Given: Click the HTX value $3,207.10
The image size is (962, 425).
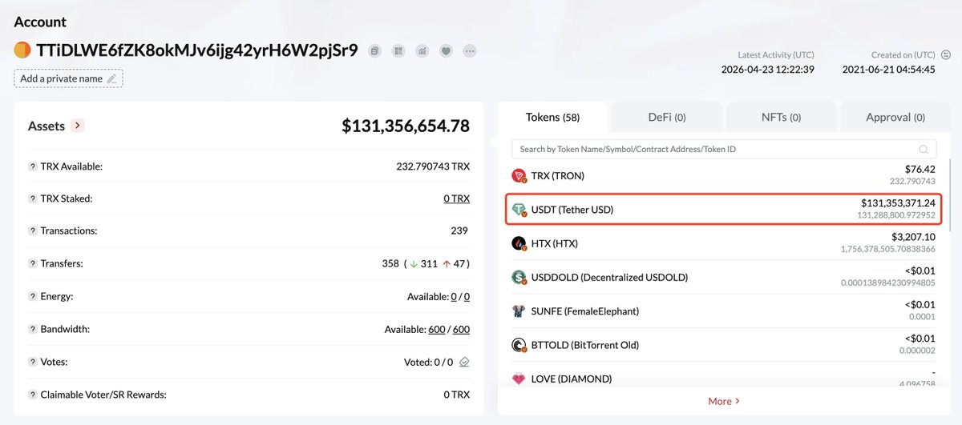Looking at the screenshot, I should coord(913,237).
